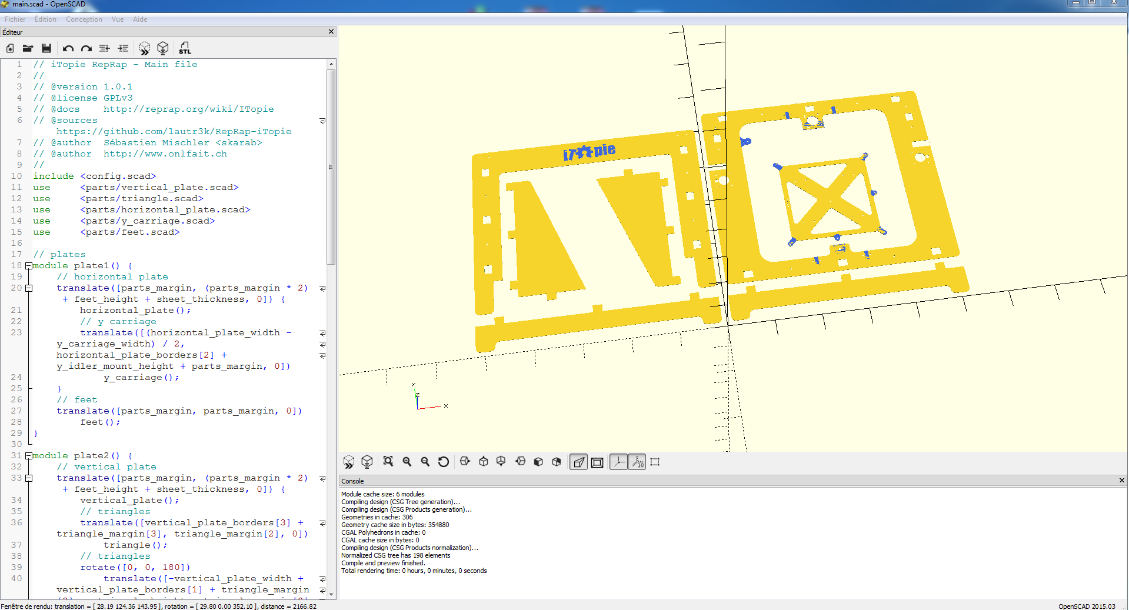1129x610 pixels.
Task: Toggle Perspective projection mode
Action: [579, 462]
